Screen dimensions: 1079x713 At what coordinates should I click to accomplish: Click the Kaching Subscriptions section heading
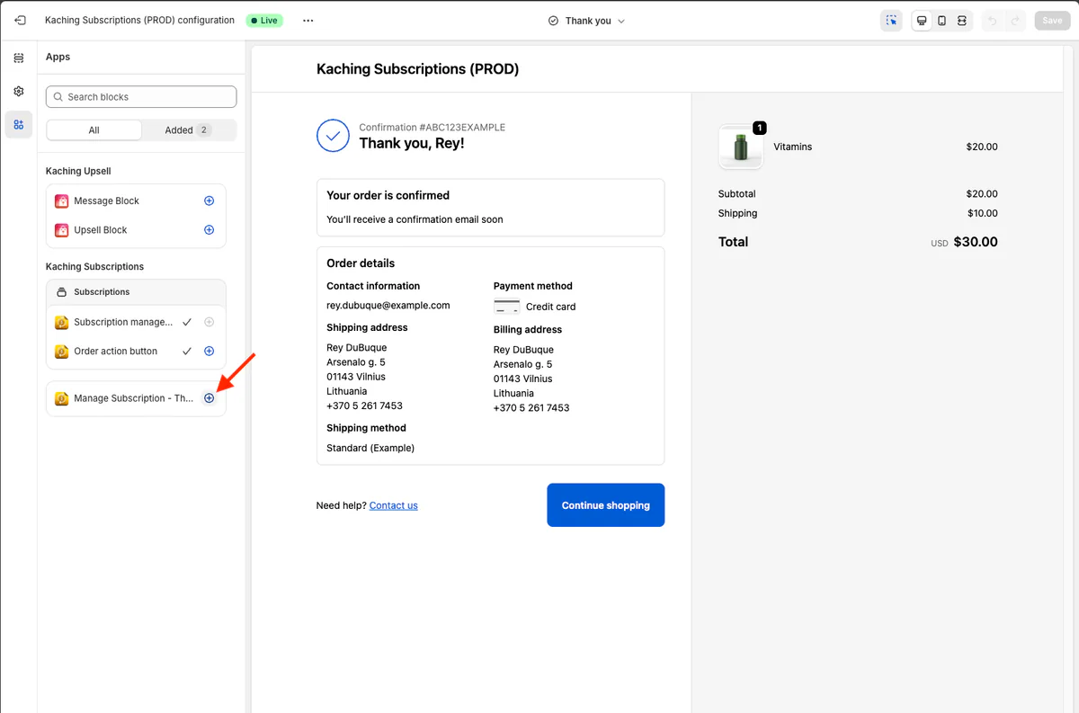(94, 266)
